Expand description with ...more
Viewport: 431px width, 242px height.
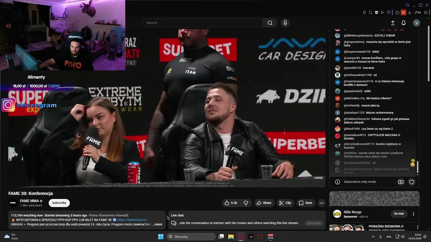[157, 224]
